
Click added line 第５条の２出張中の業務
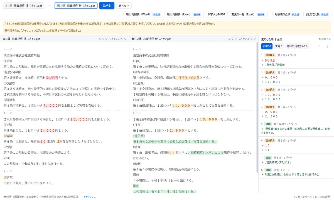(x=175, y=142)
